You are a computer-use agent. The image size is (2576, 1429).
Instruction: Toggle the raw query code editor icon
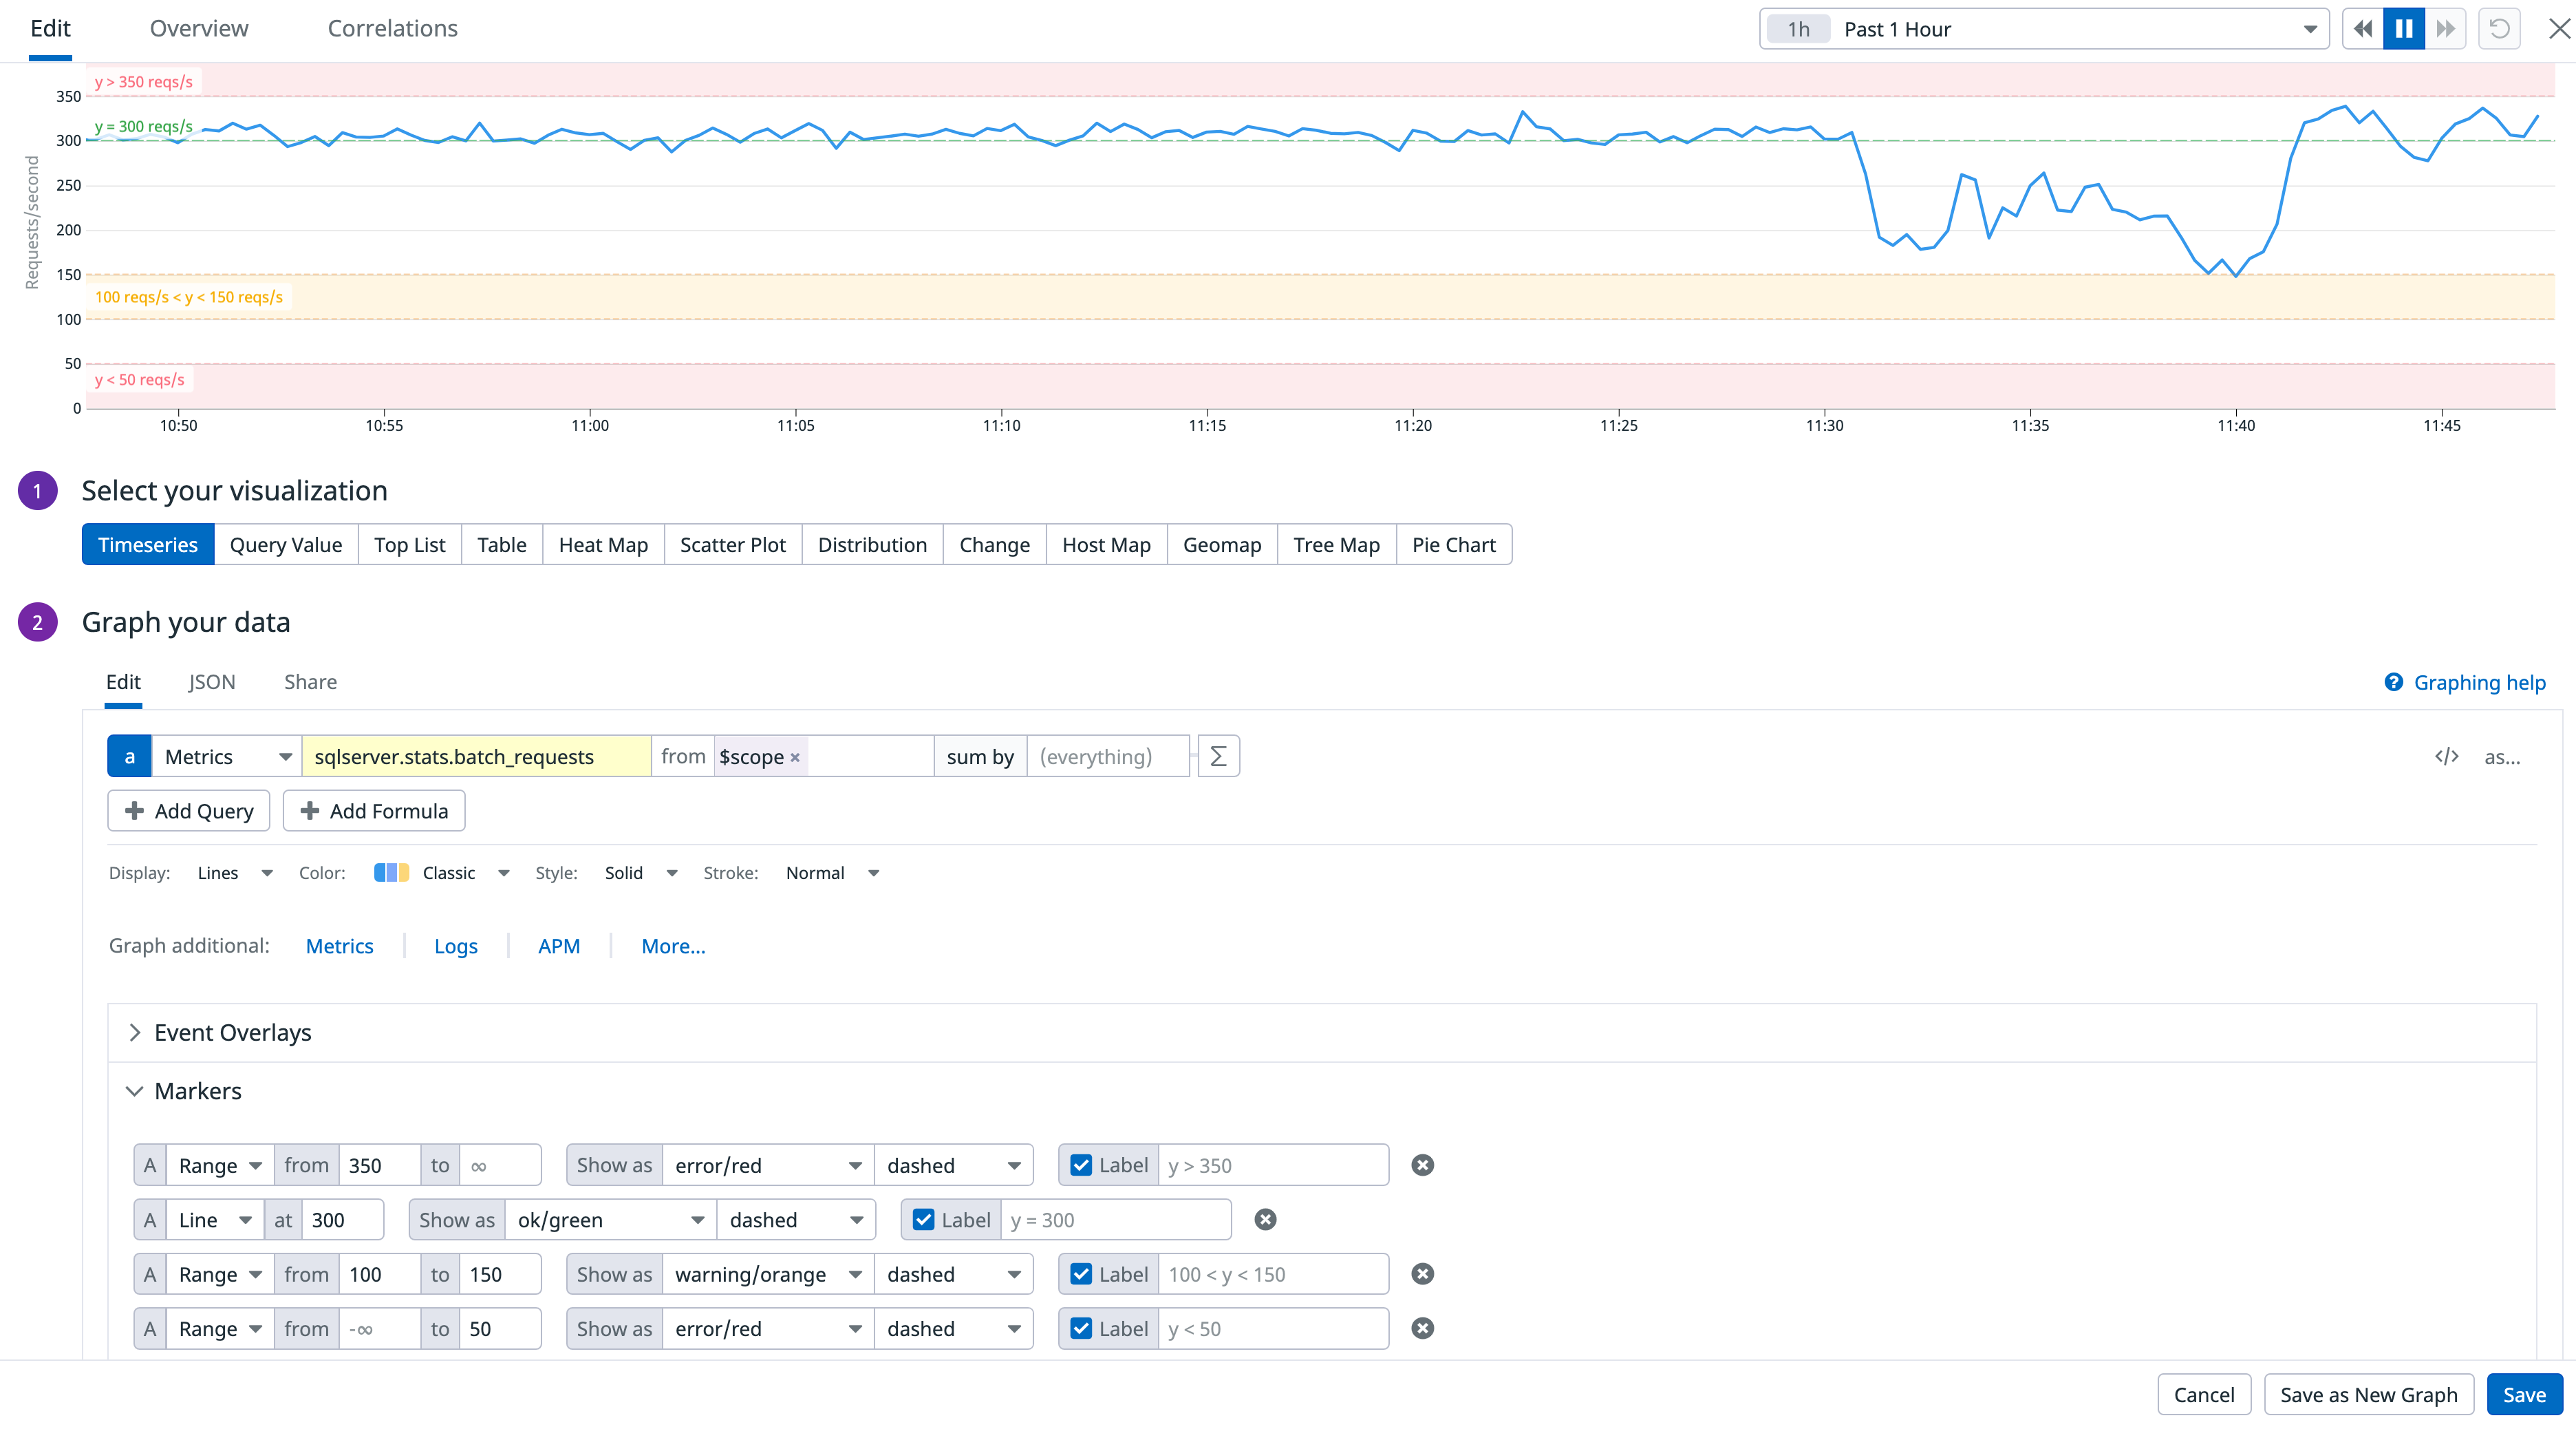2446,756
